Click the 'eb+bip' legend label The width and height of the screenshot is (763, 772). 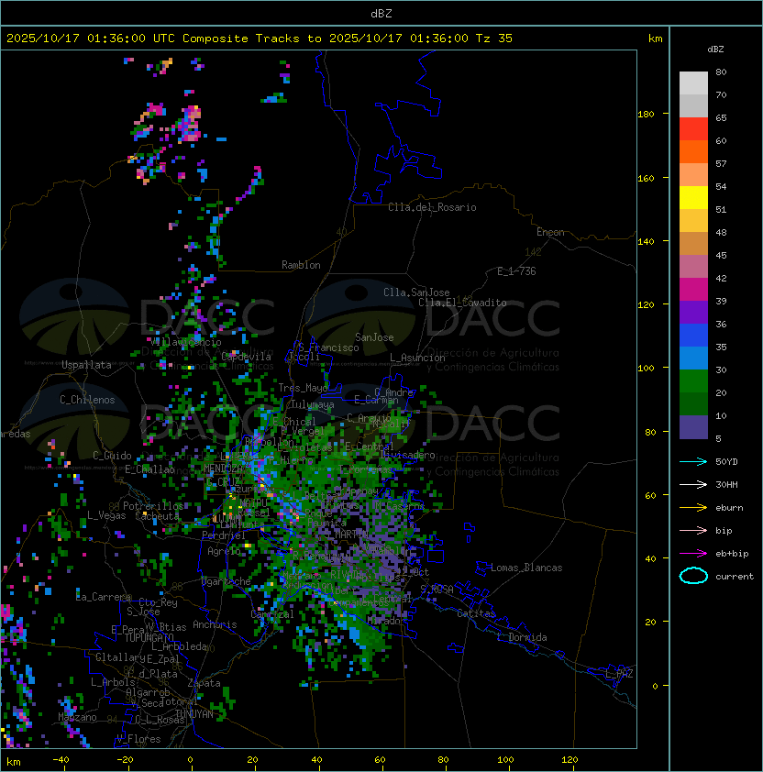[732, 554]
